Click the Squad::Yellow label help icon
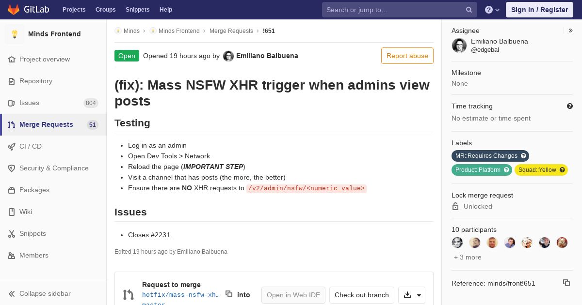Viewport: 582px width, 305px height. tap(562, 170)
